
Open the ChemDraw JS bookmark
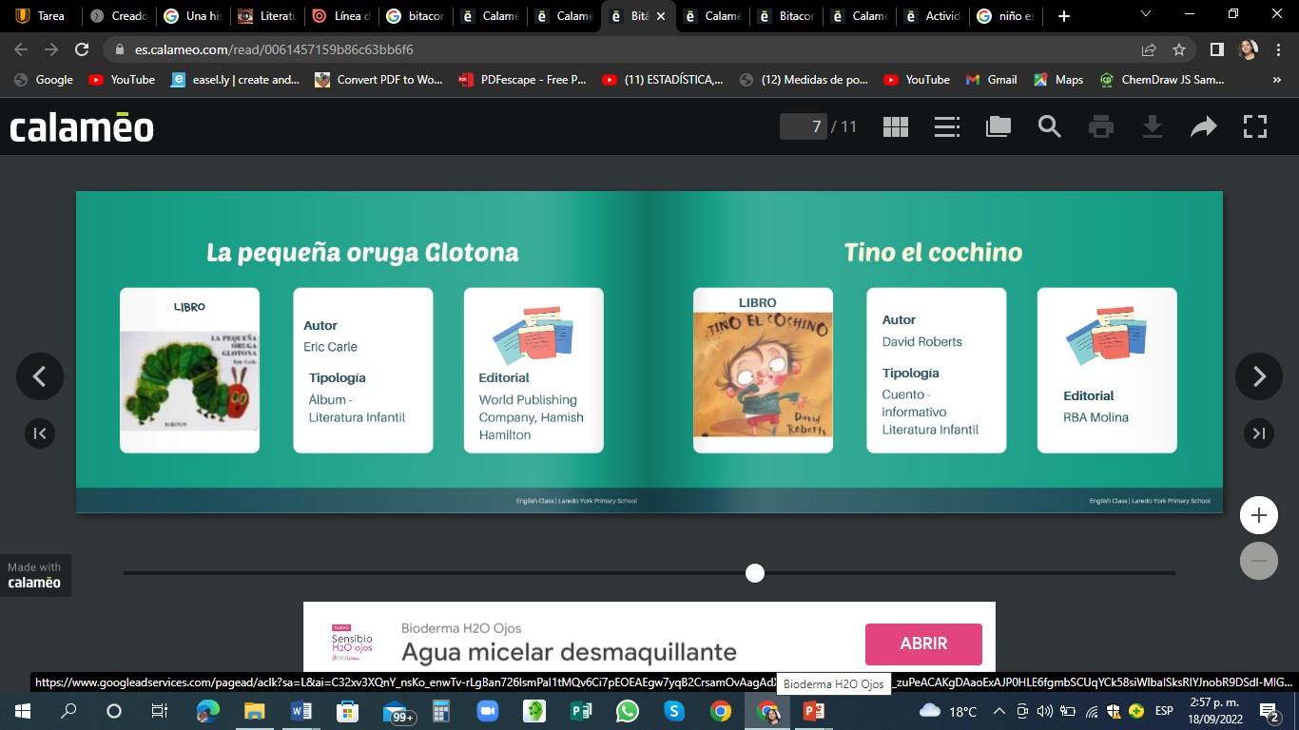pos(1161,80)
